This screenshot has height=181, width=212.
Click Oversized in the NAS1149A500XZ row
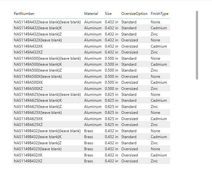click(x=130, y=89)
